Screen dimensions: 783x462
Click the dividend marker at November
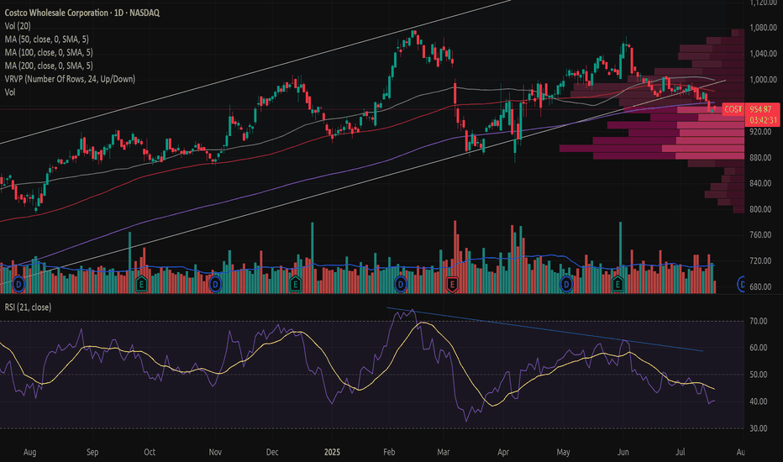218,284
